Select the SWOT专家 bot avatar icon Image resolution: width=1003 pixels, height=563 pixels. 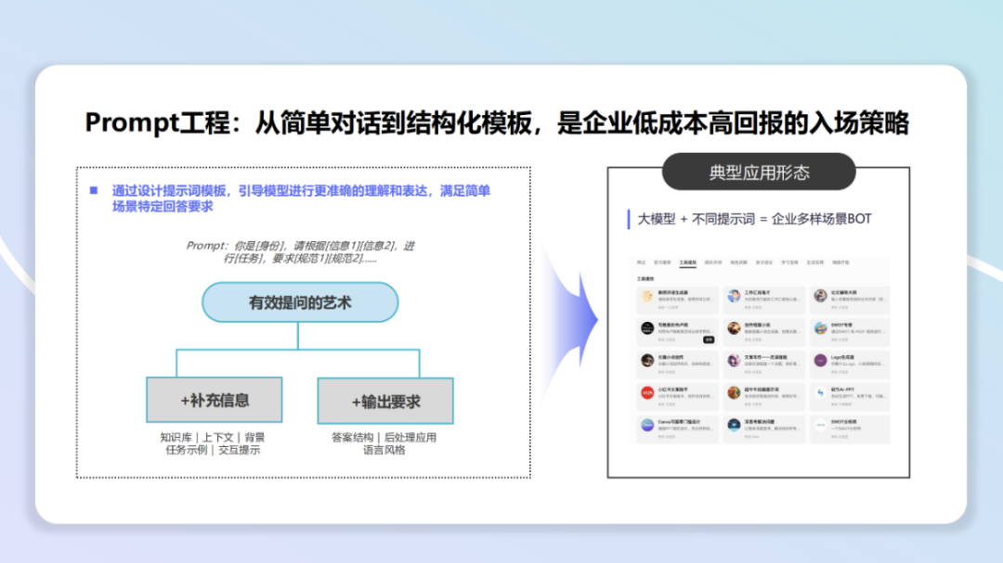pyautogui.click(x=821, y=327)
